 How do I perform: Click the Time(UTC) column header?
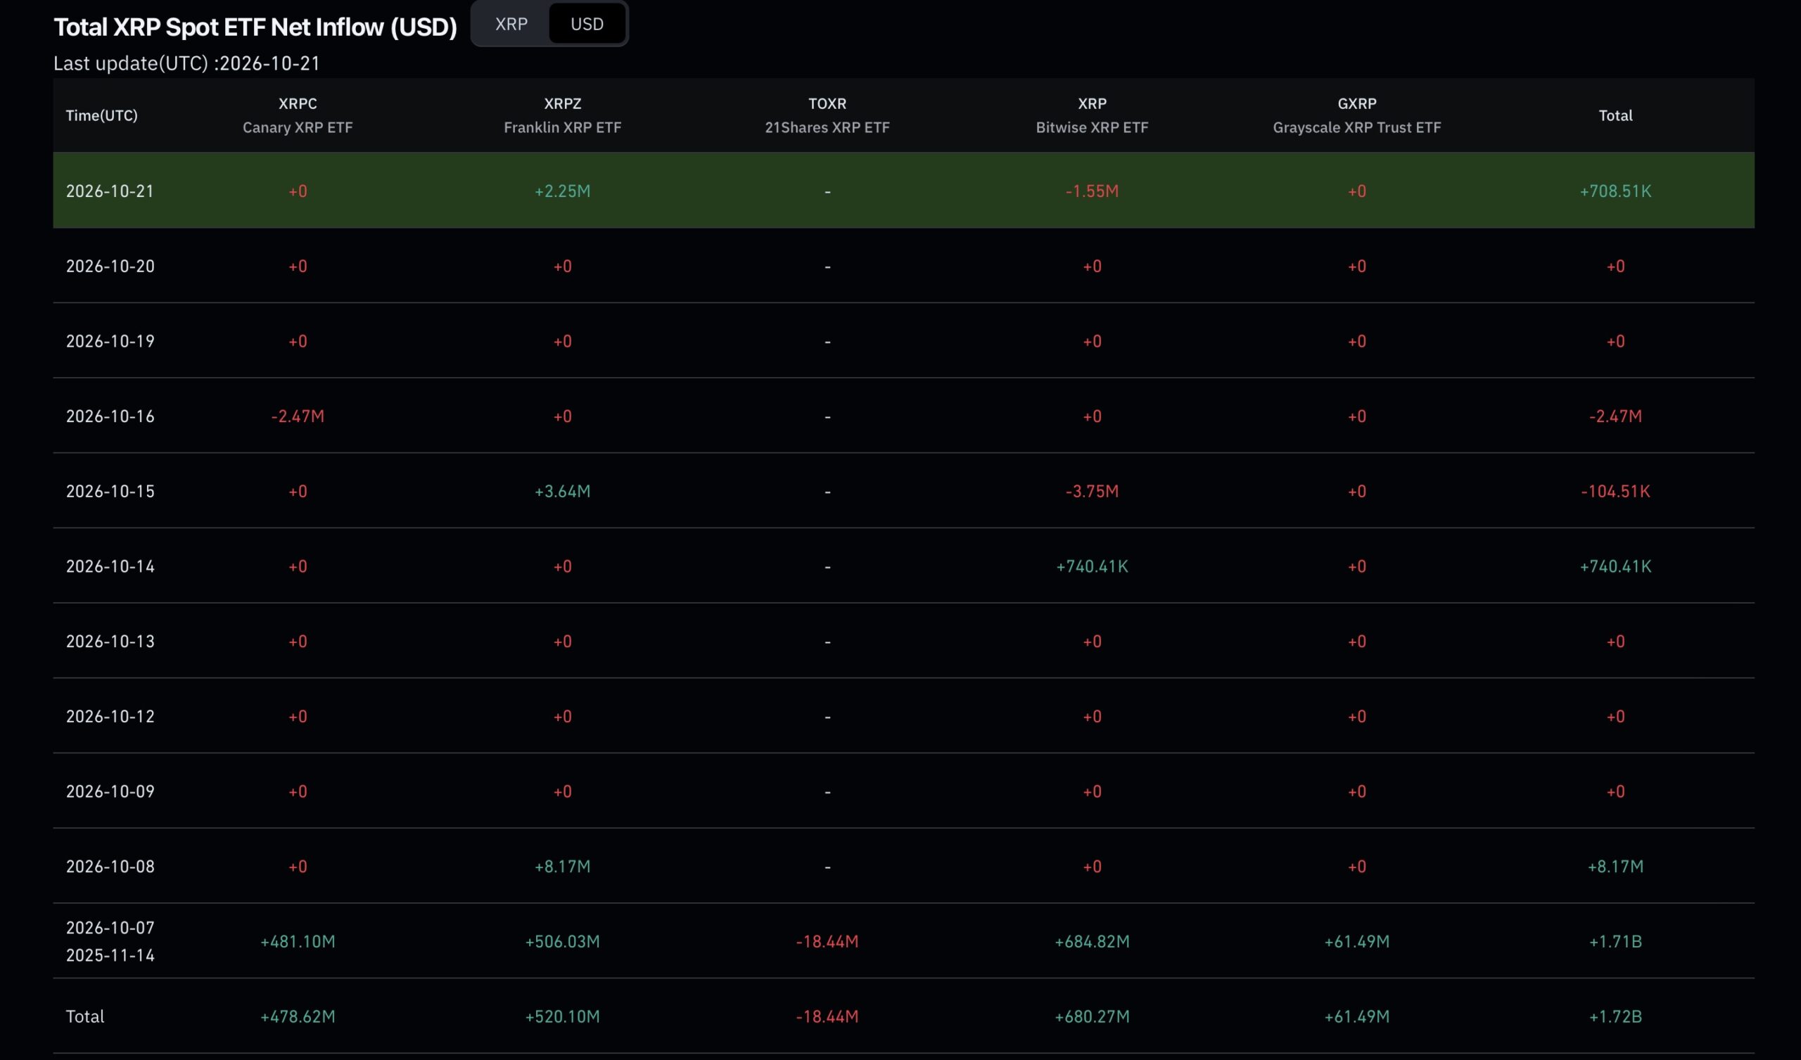(x=101, y=116)
